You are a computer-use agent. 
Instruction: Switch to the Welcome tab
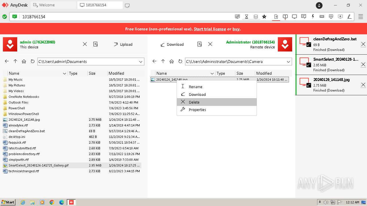[54, 5]
